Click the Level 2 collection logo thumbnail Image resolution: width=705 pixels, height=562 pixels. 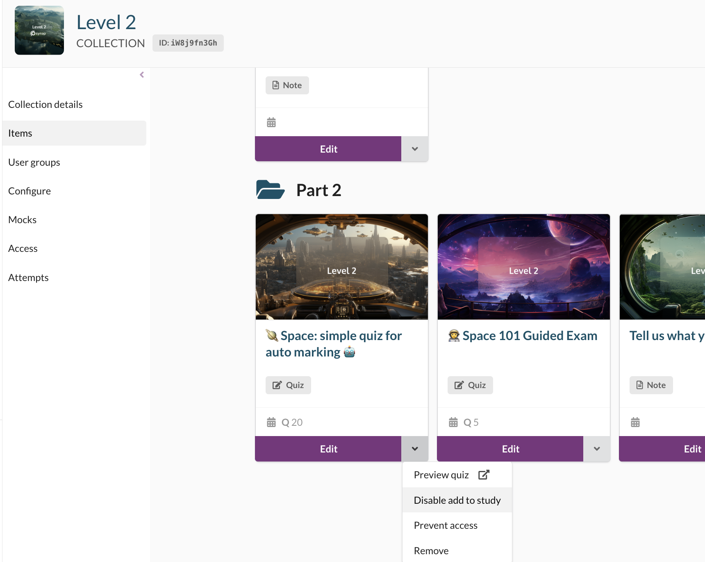pos(39,30)
